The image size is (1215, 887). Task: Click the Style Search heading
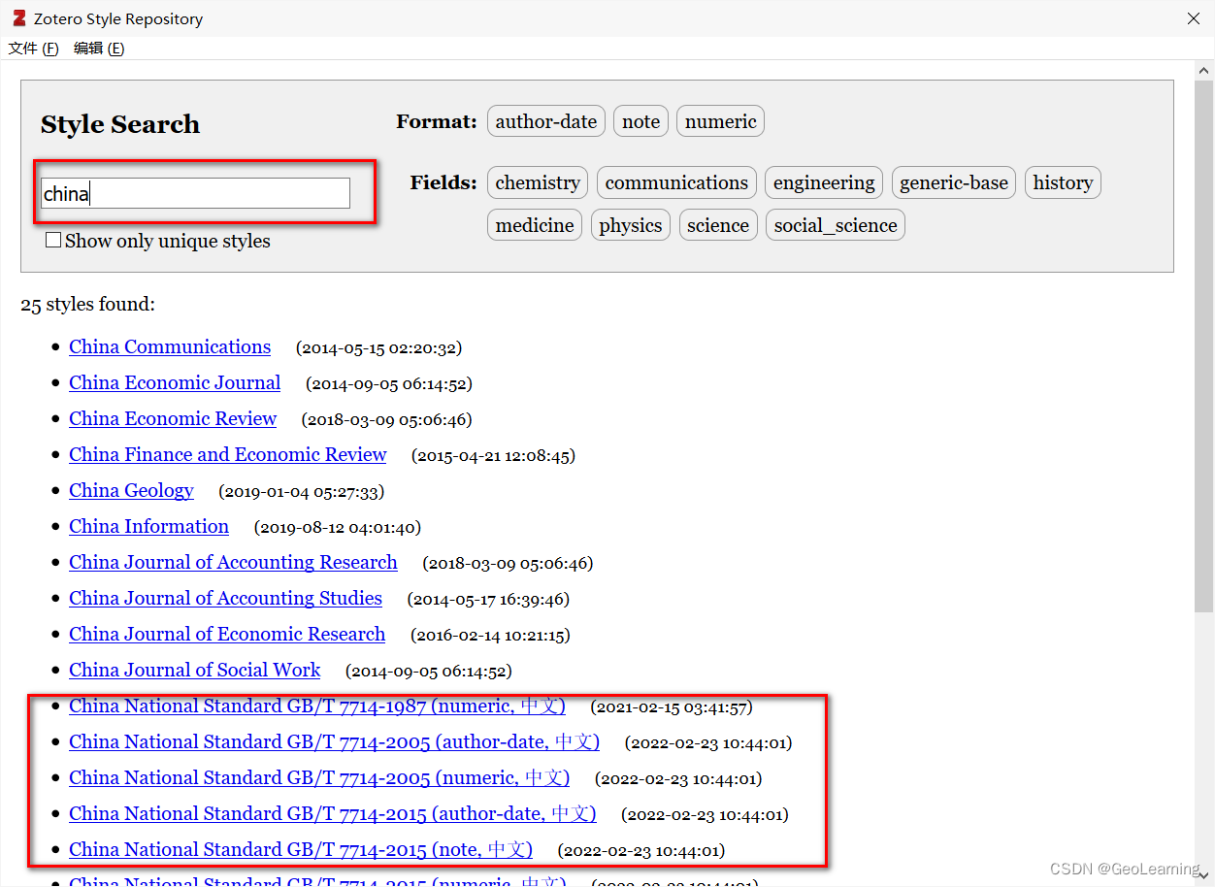tap(120, 124)
